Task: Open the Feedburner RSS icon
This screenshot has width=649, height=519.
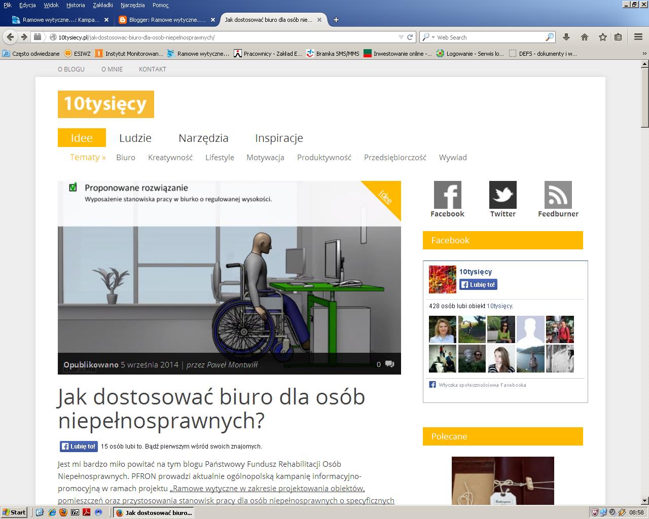Action: click(x=558, y=195)
